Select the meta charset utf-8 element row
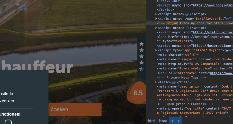Viewport: 233px width, 124px height. [178, 55]
